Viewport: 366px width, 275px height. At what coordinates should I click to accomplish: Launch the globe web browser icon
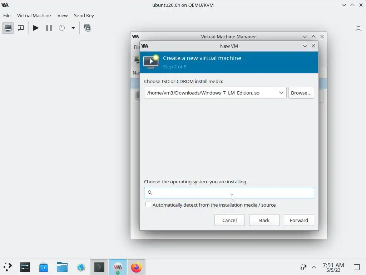(x=81, y=267)
